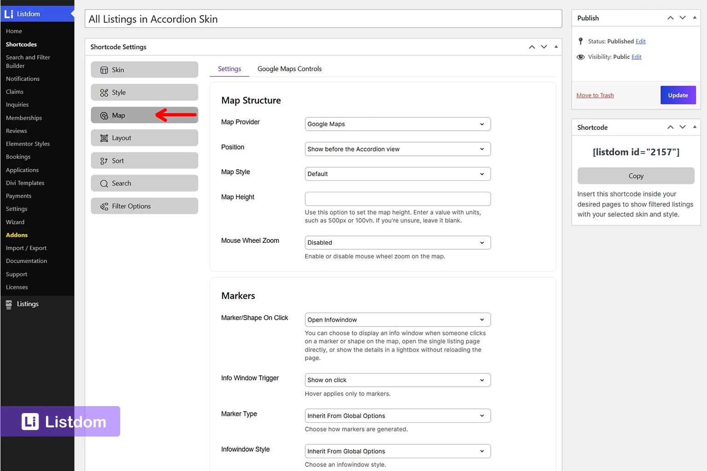Open Import / Export menu item
707x471 pixels.
[x=26, y=248]
